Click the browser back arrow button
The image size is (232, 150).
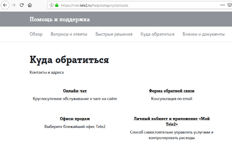click(x=5, y=5)
